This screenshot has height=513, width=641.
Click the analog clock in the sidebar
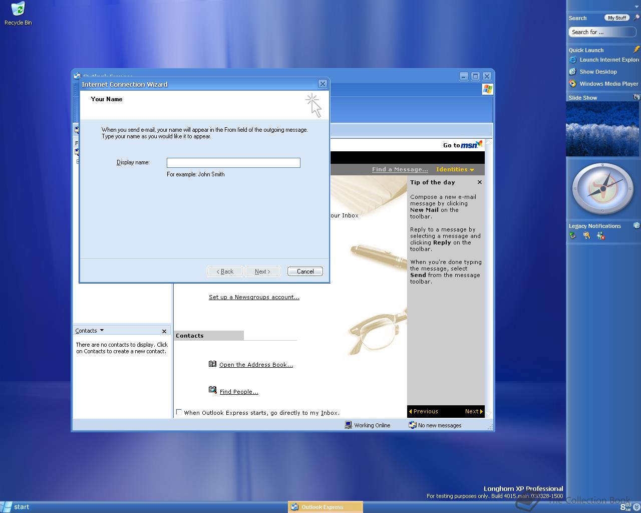(602, 189)
